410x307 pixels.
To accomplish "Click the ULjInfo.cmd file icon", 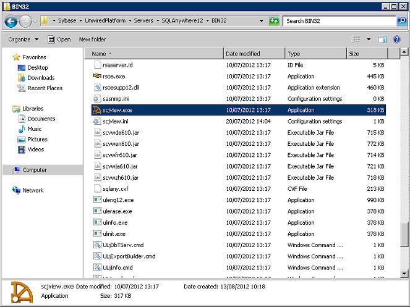I will click(x=97, y=267).
